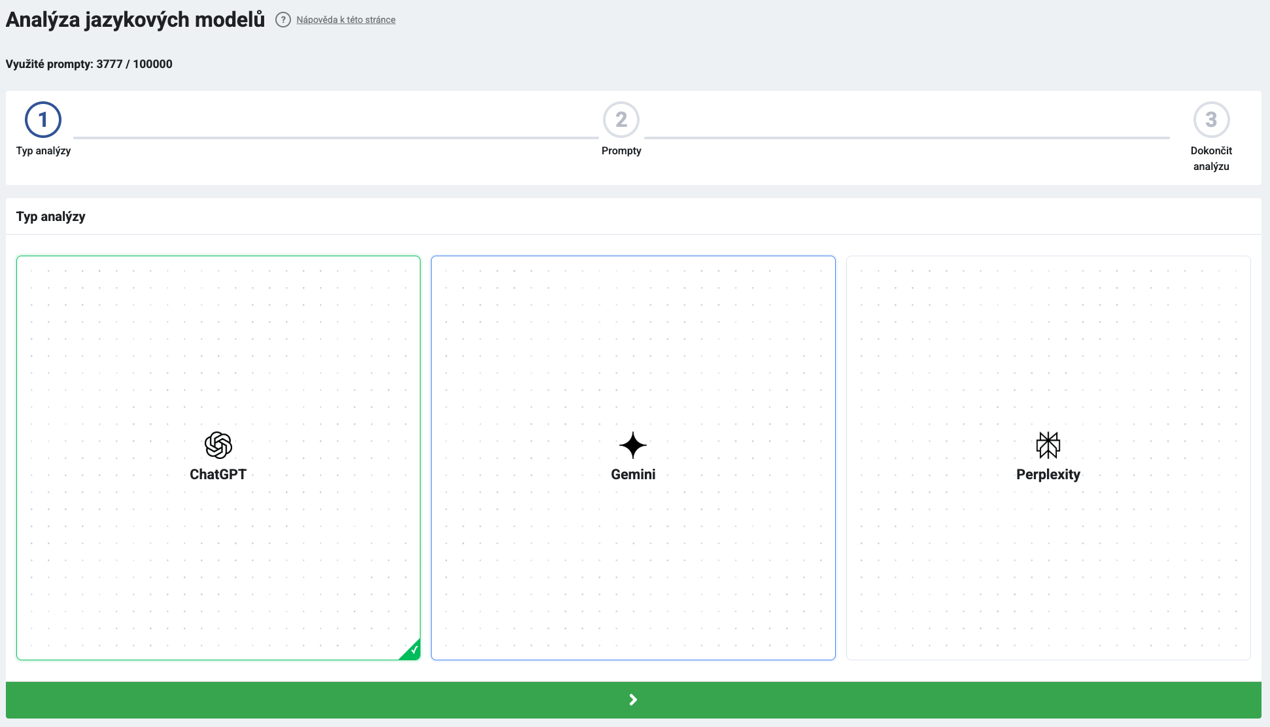Click the Gemini star icon
The width and height of the screenshot is (1270, 727).
(633, 445)
